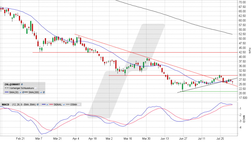252x142 pixels.
Task: Click the 42.50 price label on the Kurs axis
Action: (242, 52)
